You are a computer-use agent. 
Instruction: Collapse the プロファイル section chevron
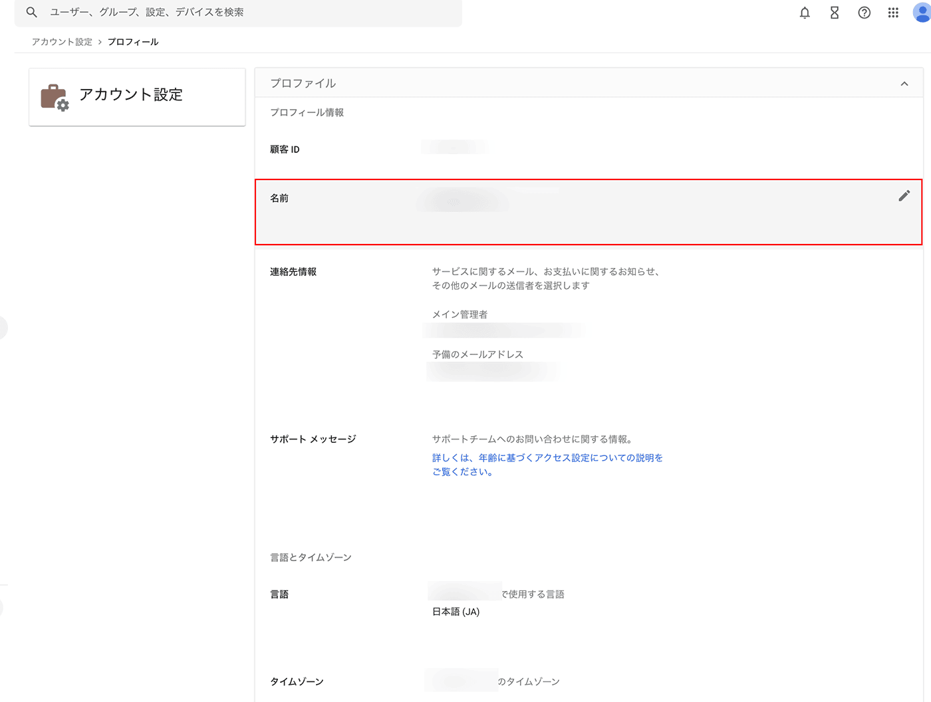pos(904,84)
